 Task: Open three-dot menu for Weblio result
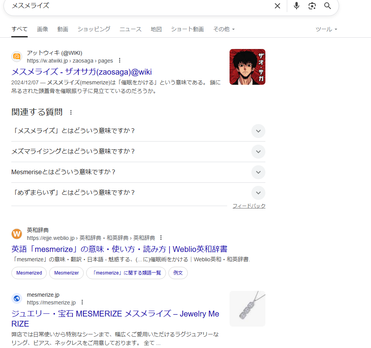tap(161, 238)
